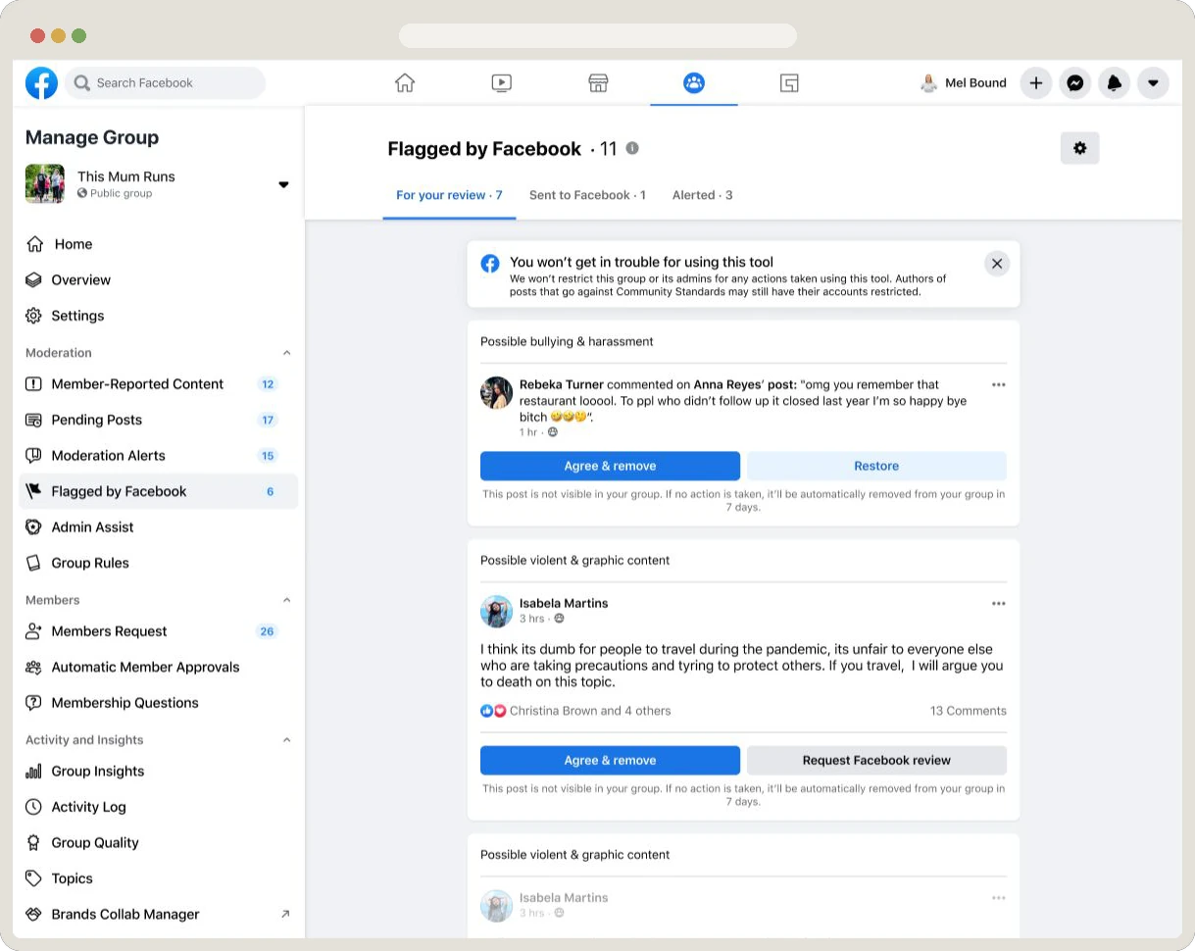Open Member-Reported Content
1195x951 pixels.
158,384
